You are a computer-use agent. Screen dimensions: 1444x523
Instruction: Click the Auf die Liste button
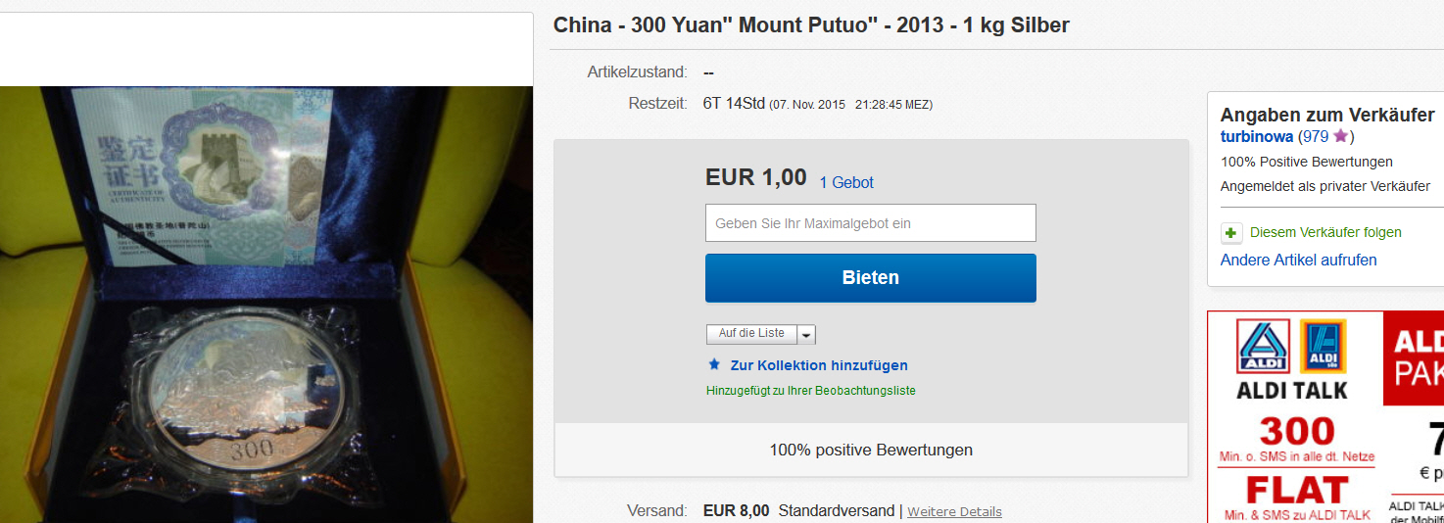[x=751, y=334]
